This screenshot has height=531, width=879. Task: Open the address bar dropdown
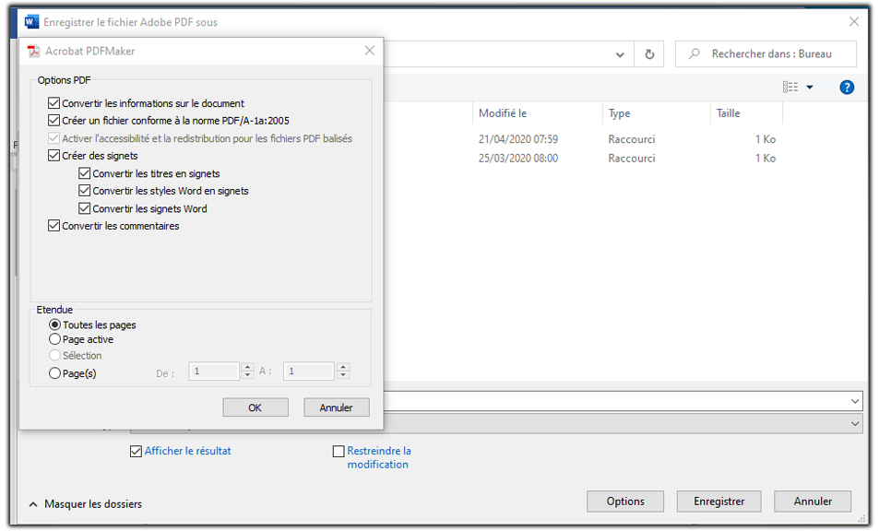tap(621, 53)
